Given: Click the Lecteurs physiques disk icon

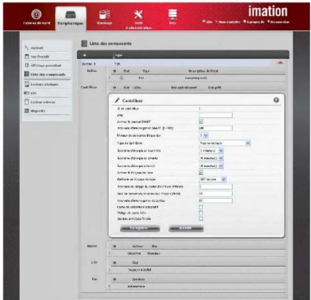Looking at the screenshot, I should [x=27, y=84].
